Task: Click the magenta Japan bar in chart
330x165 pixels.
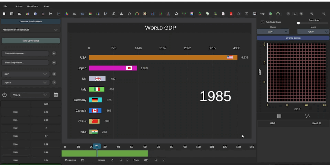Action: 113,68
